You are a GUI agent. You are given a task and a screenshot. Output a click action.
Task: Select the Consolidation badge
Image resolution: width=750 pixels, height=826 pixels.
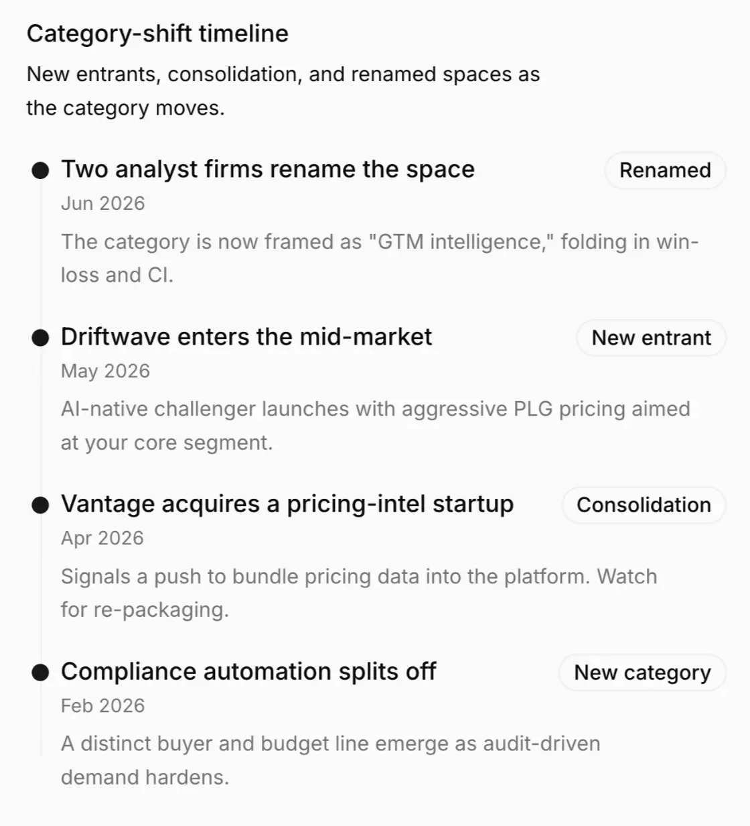point(644,505)
